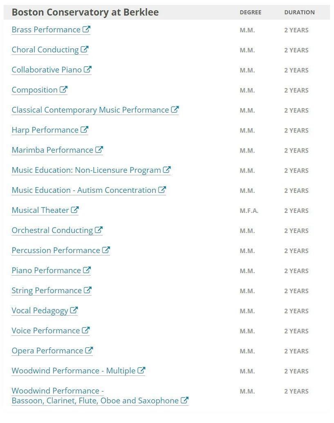This screenshot has height=423, width=334.
Task: Open the Marimba Performance program link
Action: tap(52, 150)
